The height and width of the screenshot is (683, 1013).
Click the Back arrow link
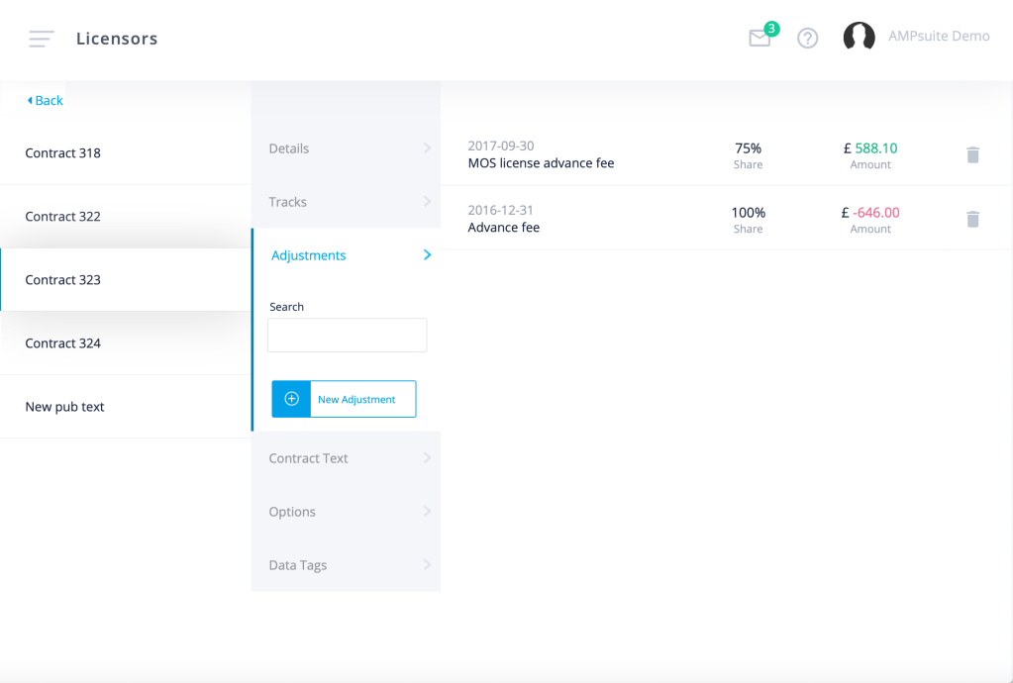45,100
